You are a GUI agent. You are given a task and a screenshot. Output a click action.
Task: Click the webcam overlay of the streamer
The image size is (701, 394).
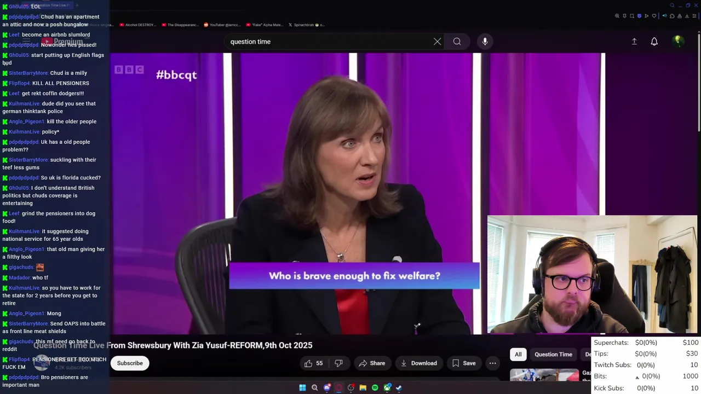tap(592, 274)
